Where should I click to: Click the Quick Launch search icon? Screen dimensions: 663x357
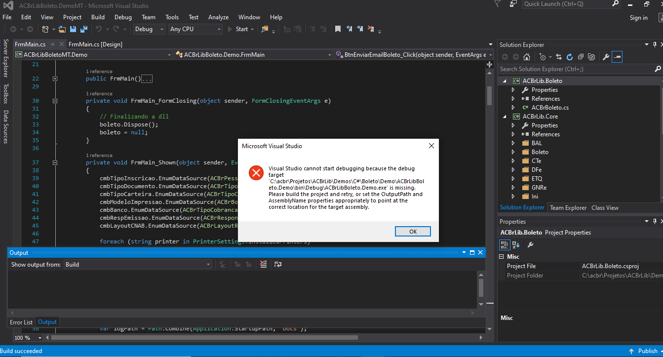[616, 4]
